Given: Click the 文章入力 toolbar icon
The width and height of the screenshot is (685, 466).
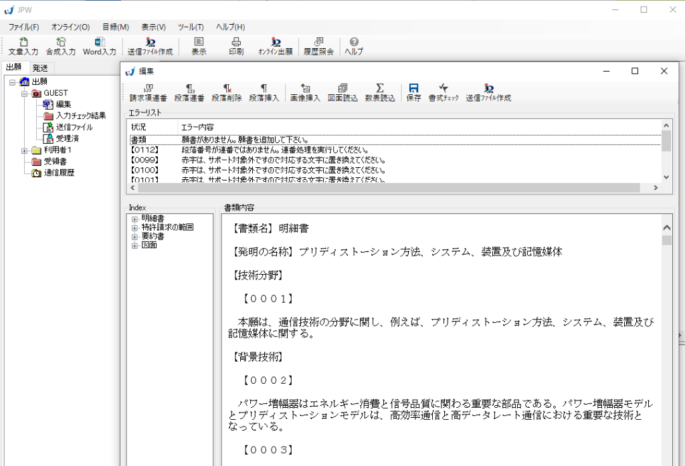Looking at the screenshot, I should click(x=23, y=45).
